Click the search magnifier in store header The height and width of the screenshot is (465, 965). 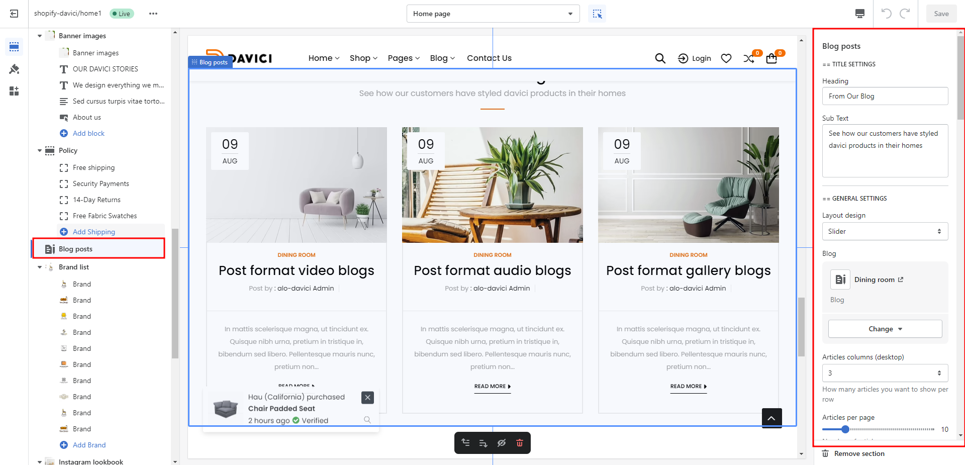[660, 58]
